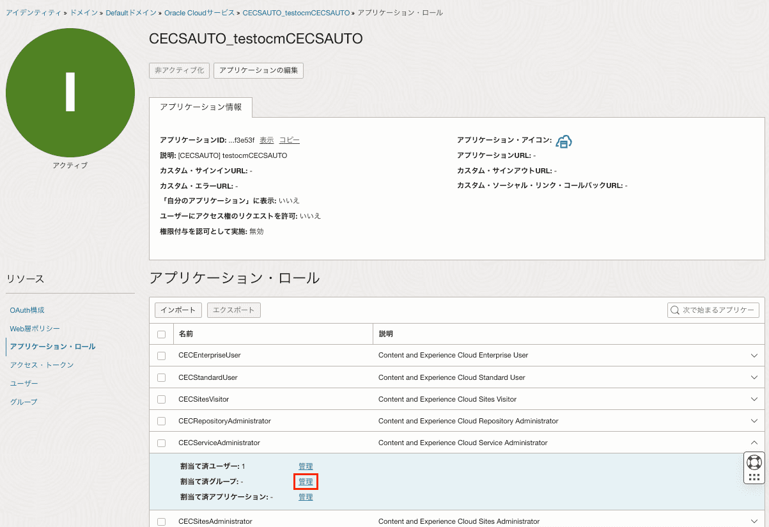Check the select-all checkbox in the table header
Viewport: 769px width, 527px height.
tap(161, 333)
